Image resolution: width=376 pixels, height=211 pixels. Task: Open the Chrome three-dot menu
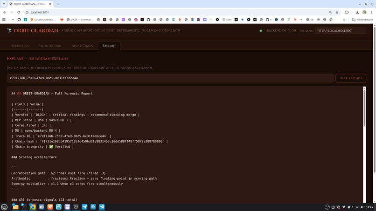pos(371,12)
